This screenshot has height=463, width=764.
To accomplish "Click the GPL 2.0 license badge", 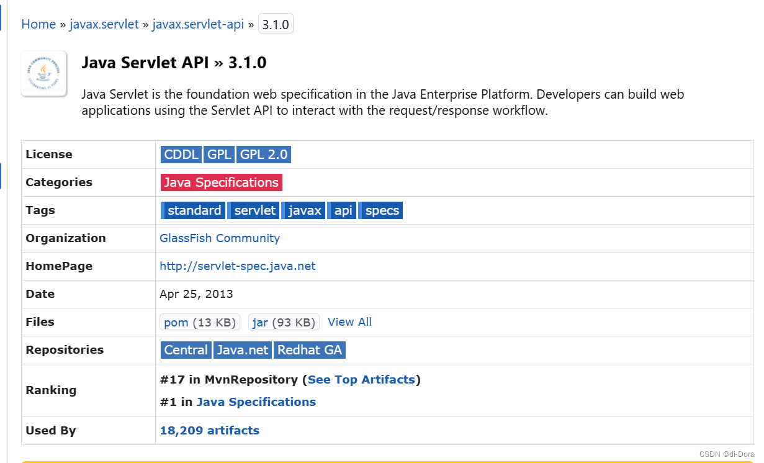I will [264, 155].
